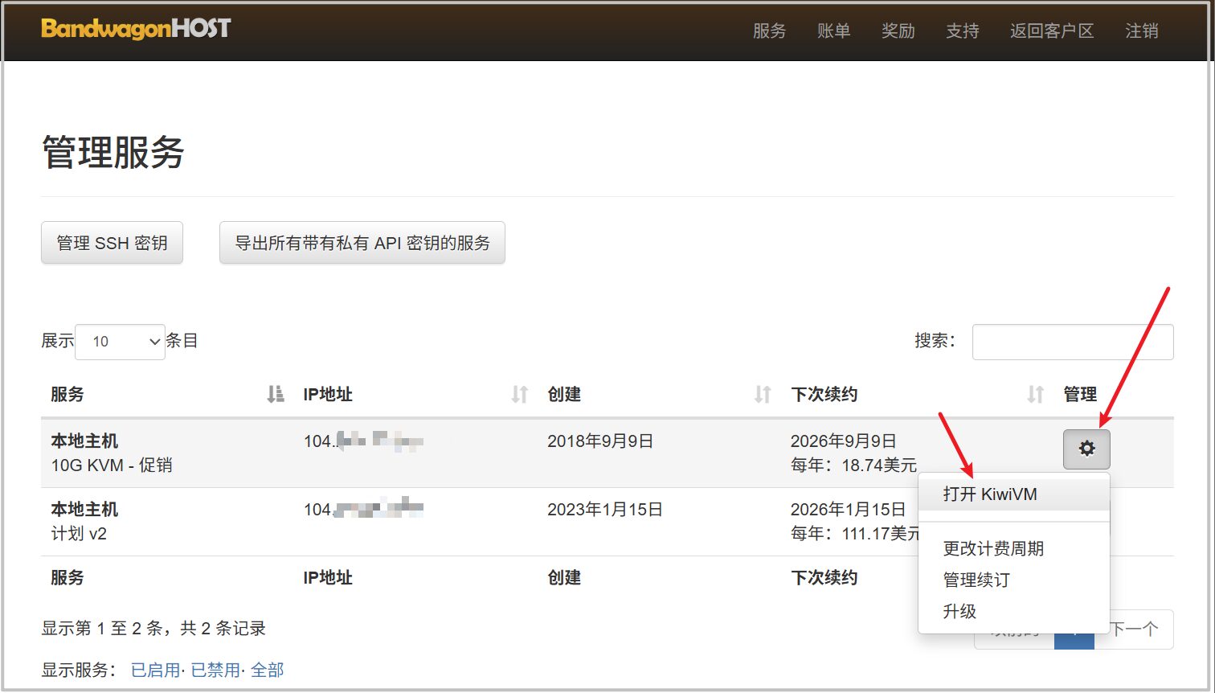Click the gear icon in first service row
The height and width of the screenshot is (693, 1215).
[x=1086, y=449]
